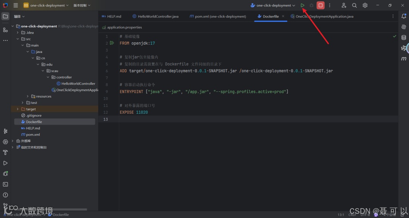Select OneClickDeploymentApplication in project tree
The width and height of the screenshot is (409, 218).
[75, 90]
